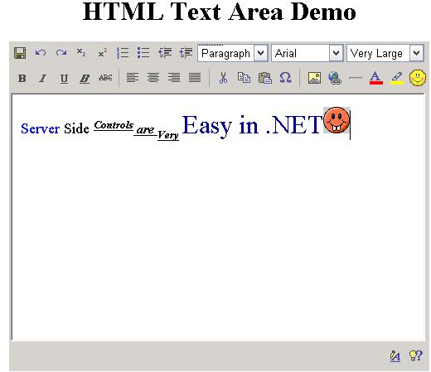
Task: Click the Paragraph combo box text
Action: [x=225, y=53]
